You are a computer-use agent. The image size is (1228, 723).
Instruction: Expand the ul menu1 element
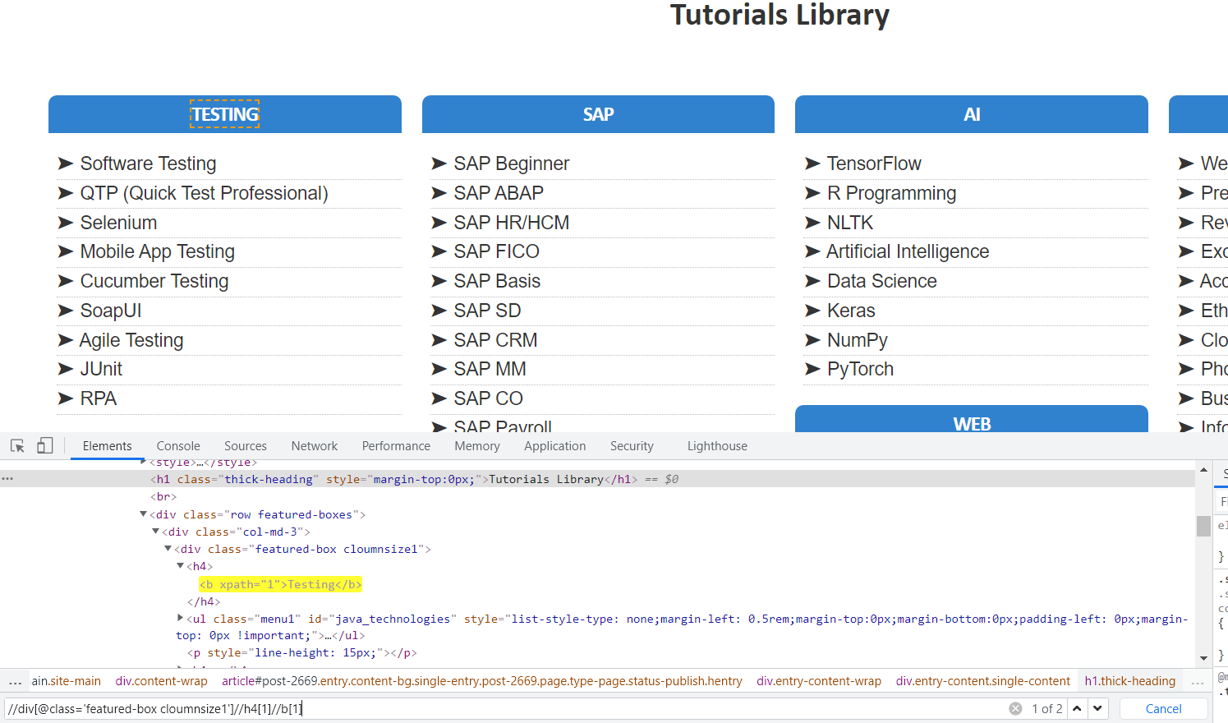180,618
